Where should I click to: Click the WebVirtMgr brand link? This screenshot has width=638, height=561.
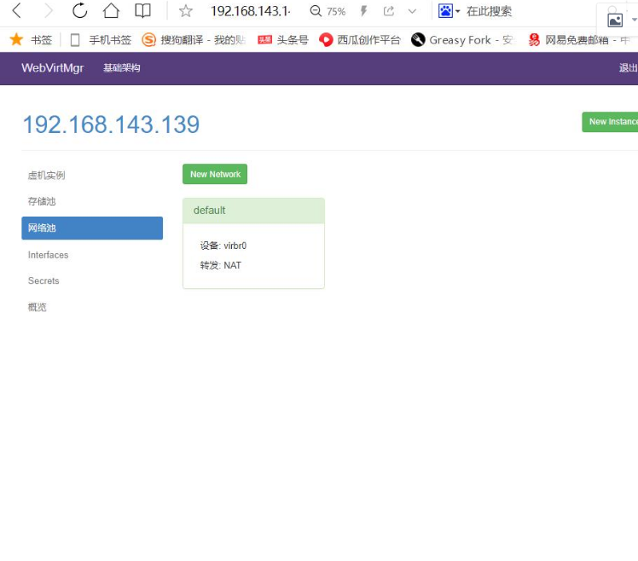coord(53,68)
